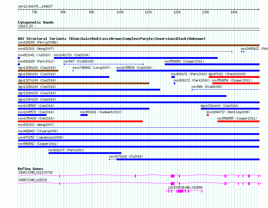268x208 pixels.
Task: Open the dgv1325n100 (Coe2014) label
Action: [x=37, y=68]
